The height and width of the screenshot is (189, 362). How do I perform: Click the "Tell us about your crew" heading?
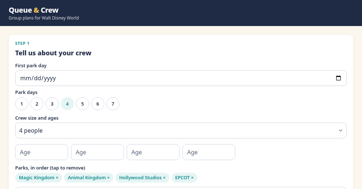tap(53, 53)
